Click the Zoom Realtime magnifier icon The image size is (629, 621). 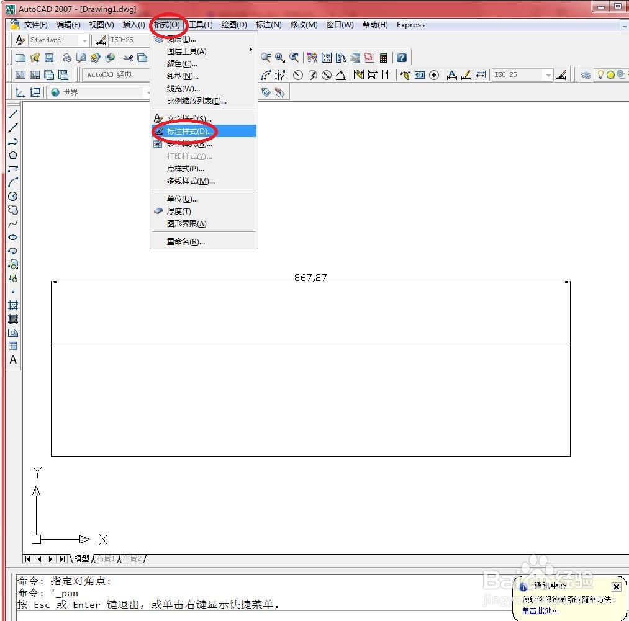pyautogui.click(x=265, y=58)
